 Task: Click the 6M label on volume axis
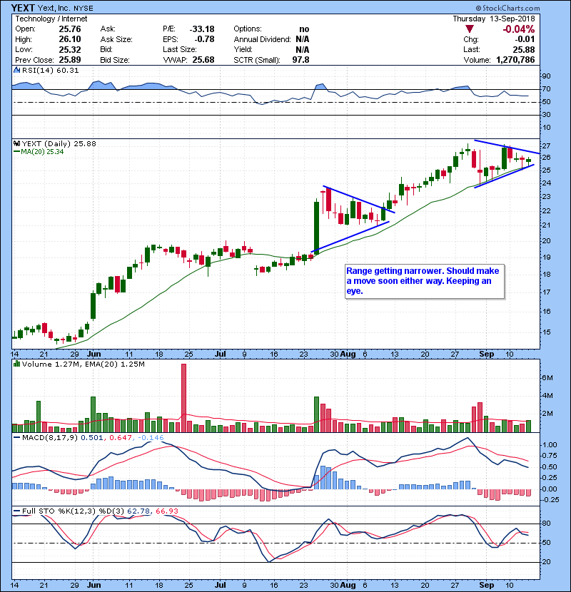[547, 378]
